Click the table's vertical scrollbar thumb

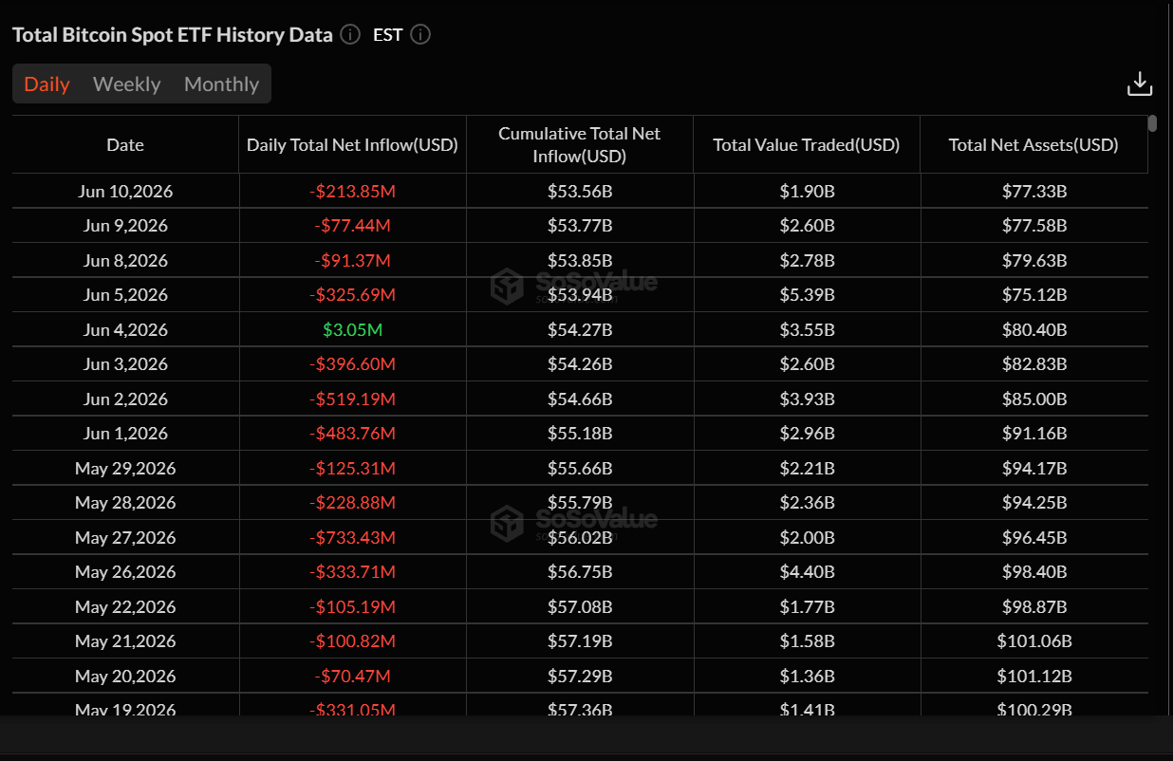1152,123
